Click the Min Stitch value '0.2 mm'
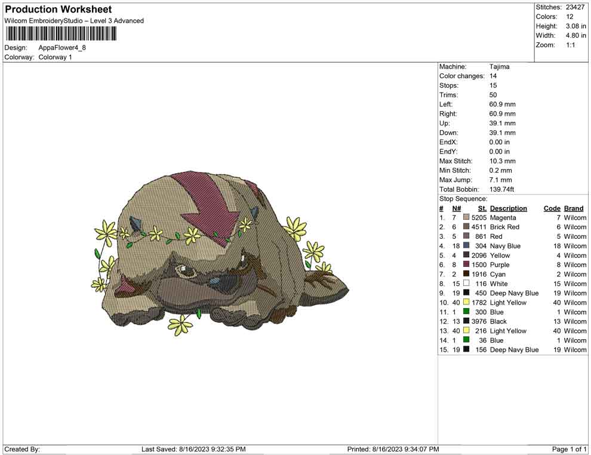The height and width of the screenshot is (455, 591). point(500,170)
